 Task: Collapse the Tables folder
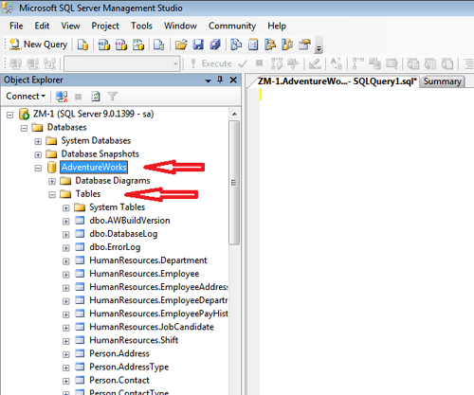tap(52, 194)
